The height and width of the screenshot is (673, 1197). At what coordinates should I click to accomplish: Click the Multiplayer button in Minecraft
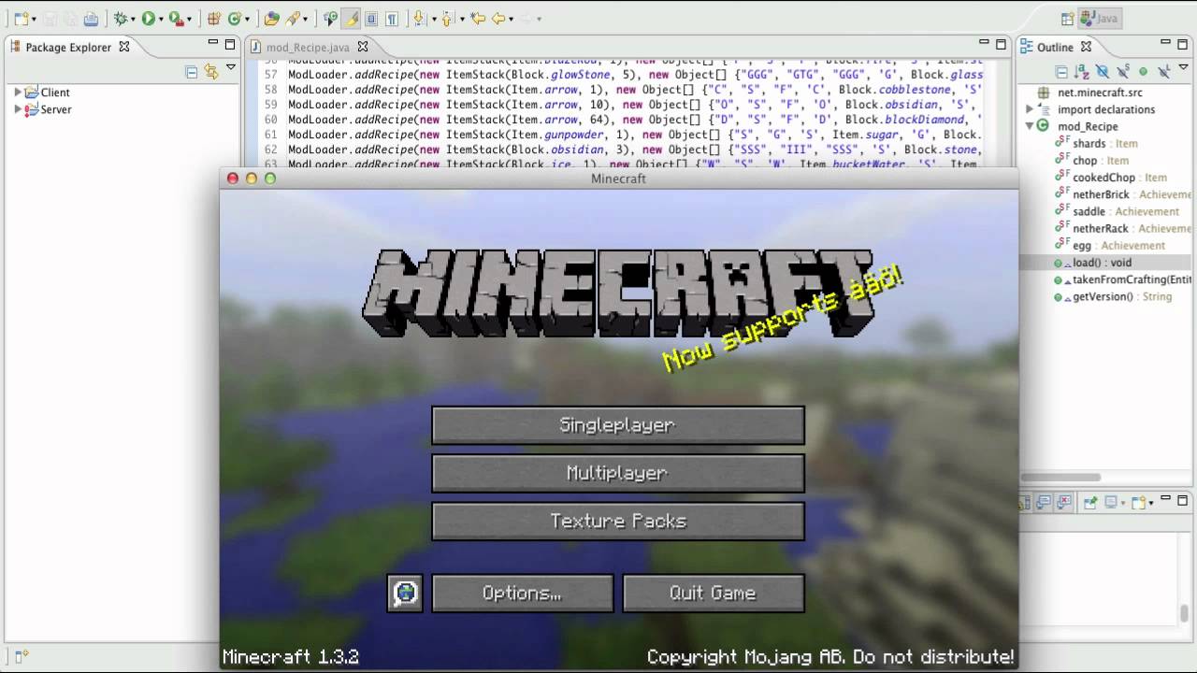coord(618,473)
